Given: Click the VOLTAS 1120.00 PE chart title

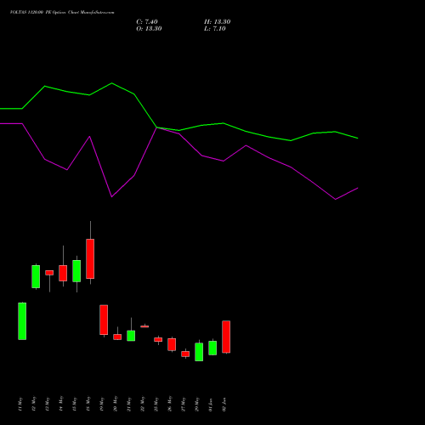Looking at the screenshot, I should pos(62,13).
